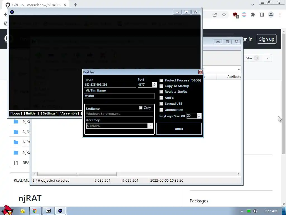Enable Protect Process [BSOD] checkbox

(161, 80)
